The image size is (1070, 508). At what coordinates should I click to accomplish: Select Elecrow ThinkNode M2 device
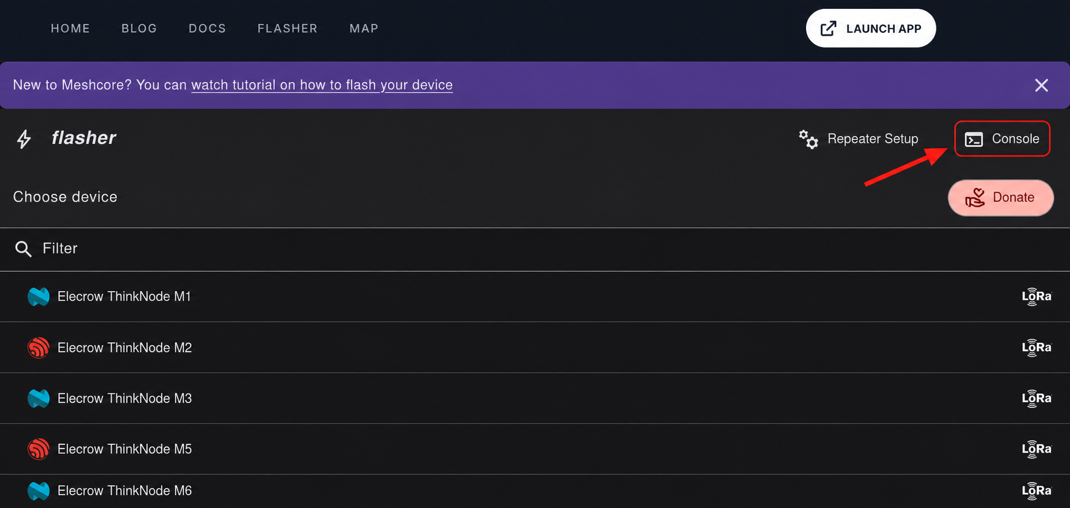pos(535,347)
